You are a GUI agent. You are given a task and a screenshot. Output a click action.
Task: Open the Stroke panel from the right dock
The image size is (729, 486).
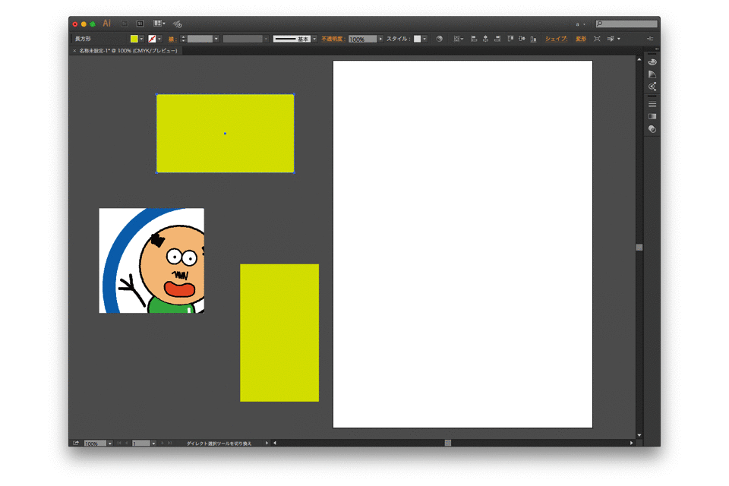[652, 103]
